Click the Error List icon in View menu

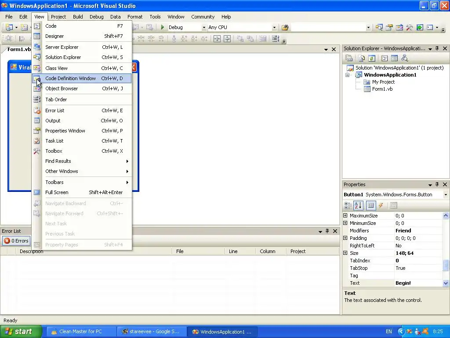point(37,110)
